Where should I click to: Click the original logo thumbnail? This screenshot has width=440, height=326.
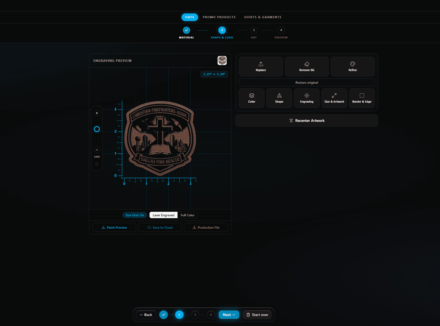coord(222,61)
